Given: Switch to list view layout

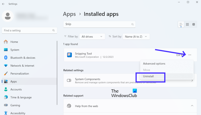Looking at the screenshot, I should click(181, 24).
